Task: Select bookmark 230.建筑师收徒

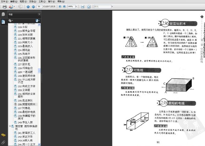Action: click(26, 76)
